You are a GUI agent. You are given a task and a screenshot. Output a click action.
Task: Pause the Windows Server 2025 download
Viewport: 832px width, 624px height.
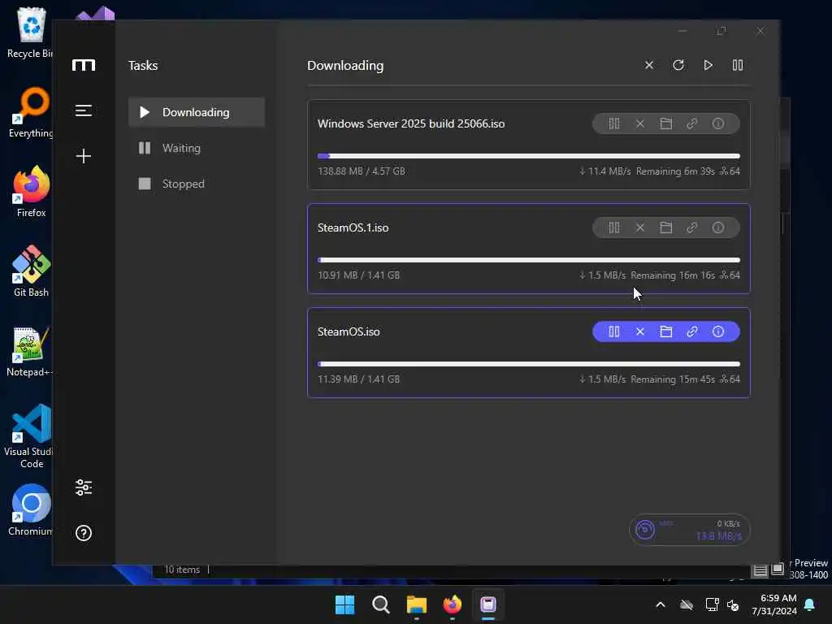pos(614,123)
